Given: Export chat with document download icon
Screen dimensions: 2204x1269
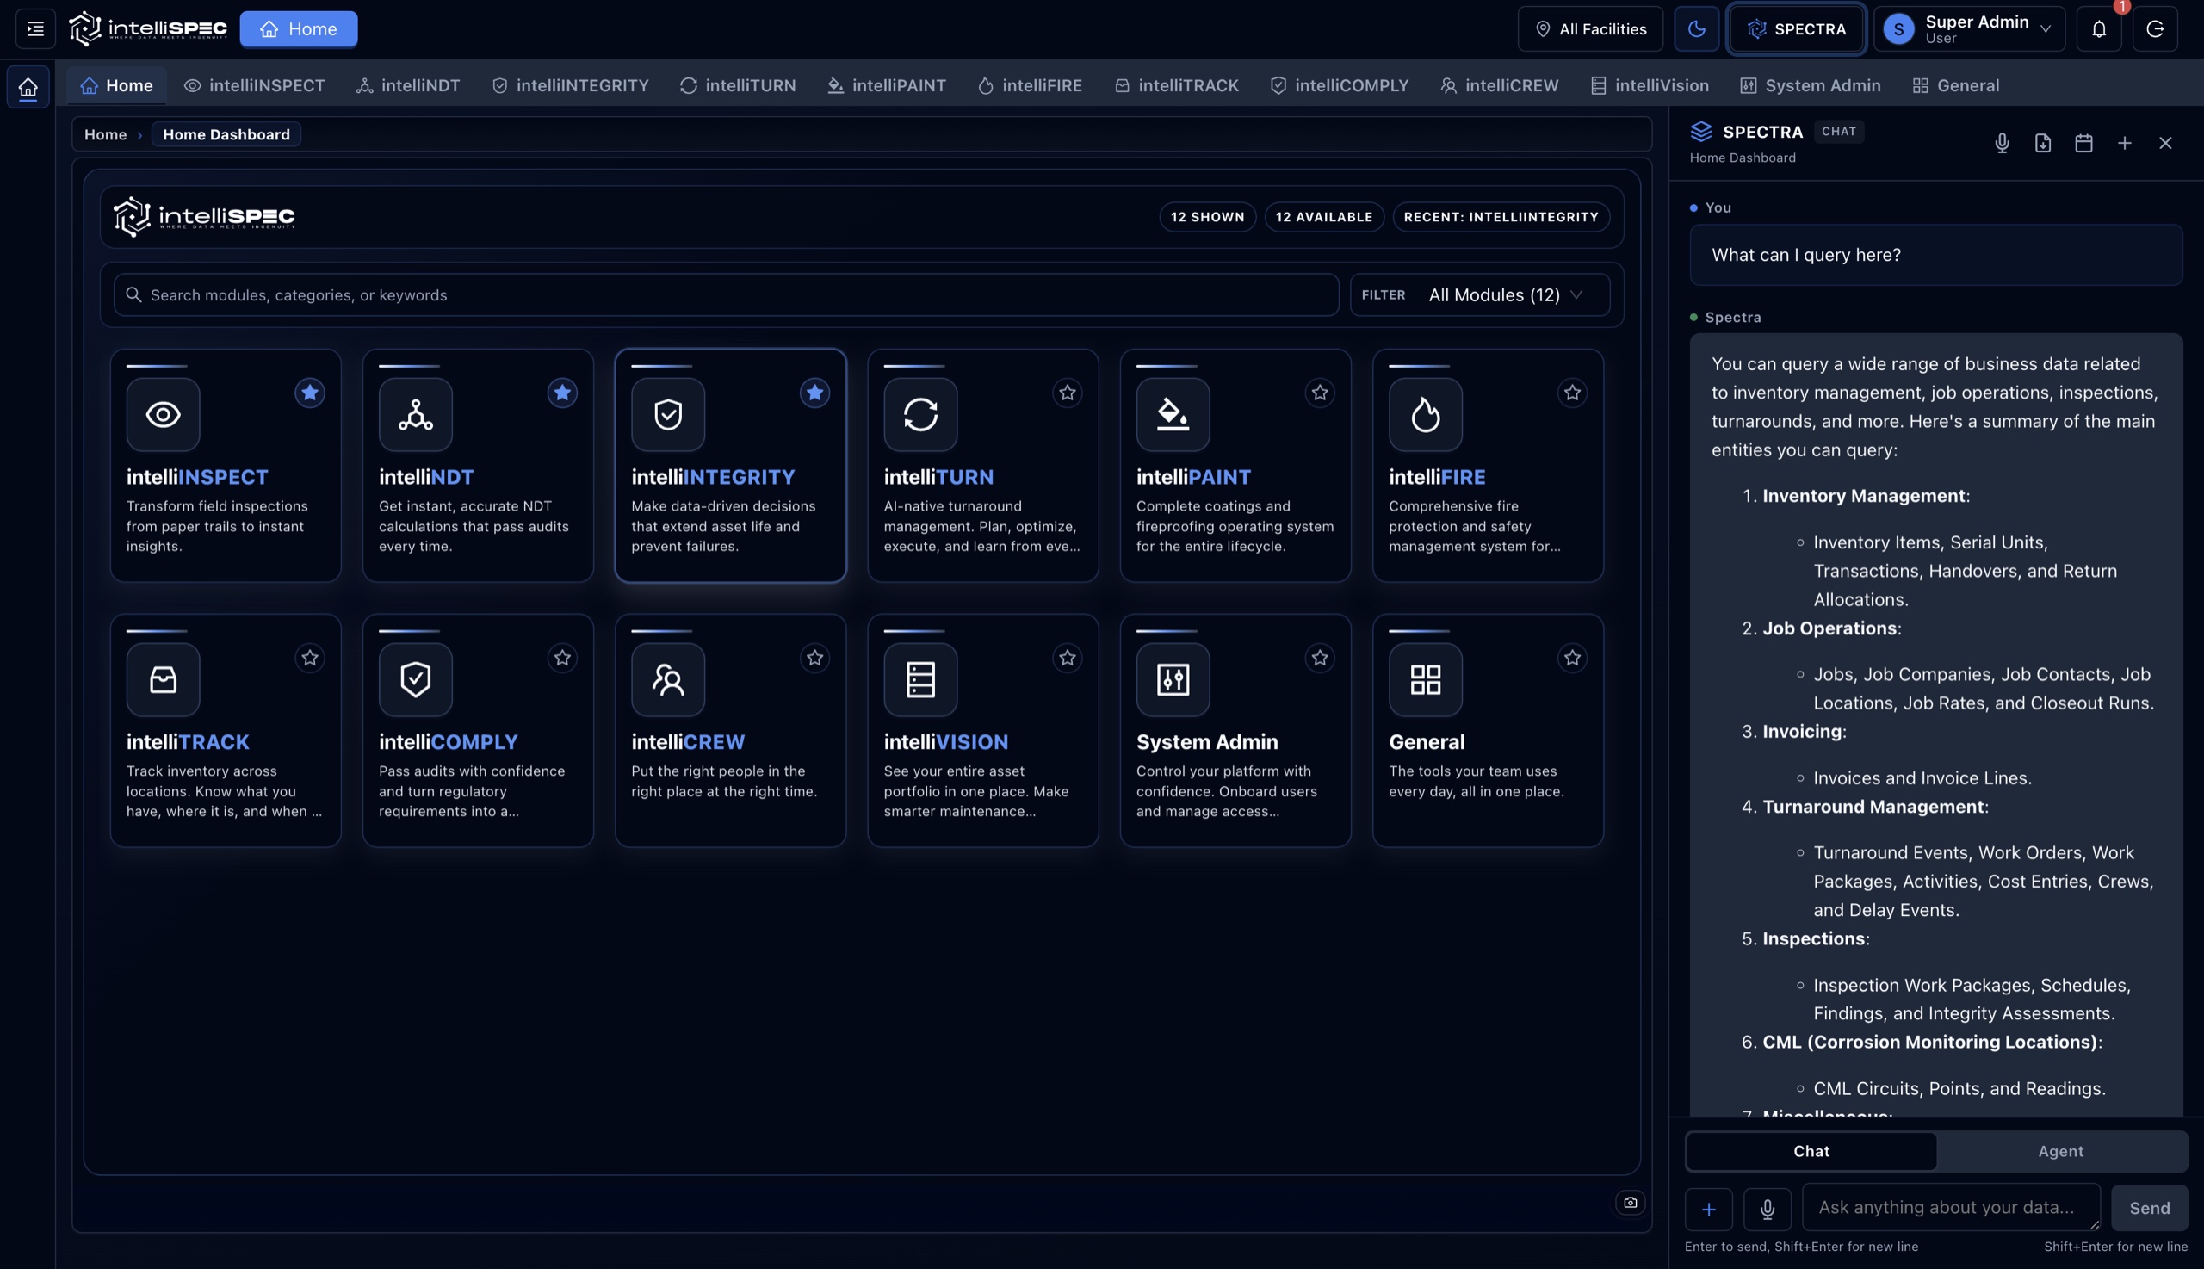Looking at the screenshot, I should (2043, 143).
